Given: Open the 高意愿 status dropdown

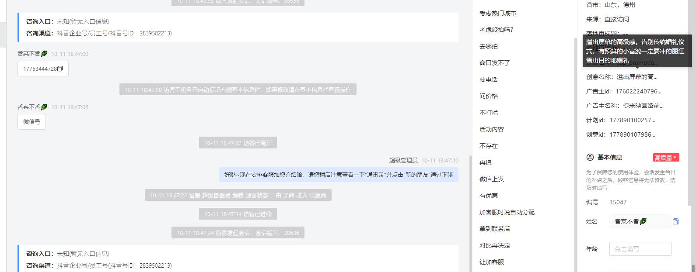Looking at the screenshot, I should (666, 158).
